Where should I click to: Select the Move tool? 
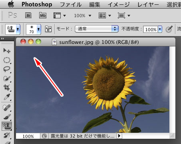[7, 51]
